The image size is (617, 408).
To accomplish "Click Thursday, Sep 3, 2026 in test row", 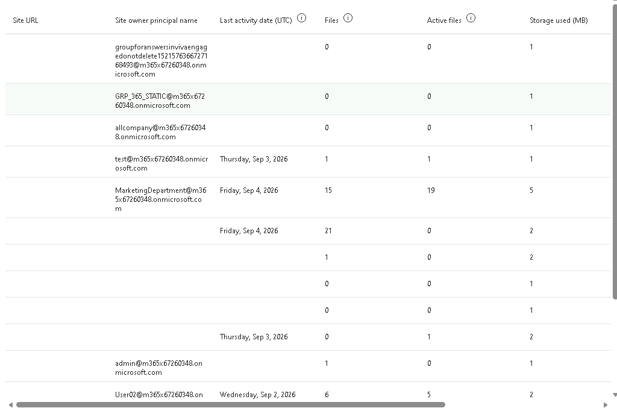I will (254, 159).
